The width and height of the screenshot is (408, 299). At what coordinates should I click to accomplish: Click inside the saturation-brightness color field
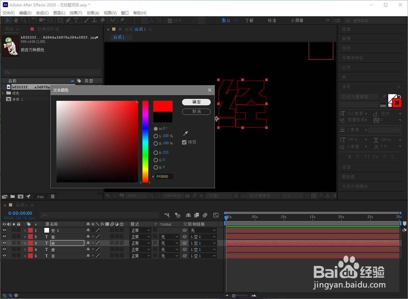tap(97, 142)
